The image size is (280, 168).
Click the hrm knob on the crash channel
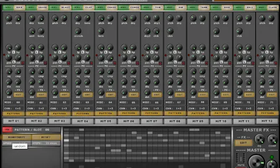point(101,31)
